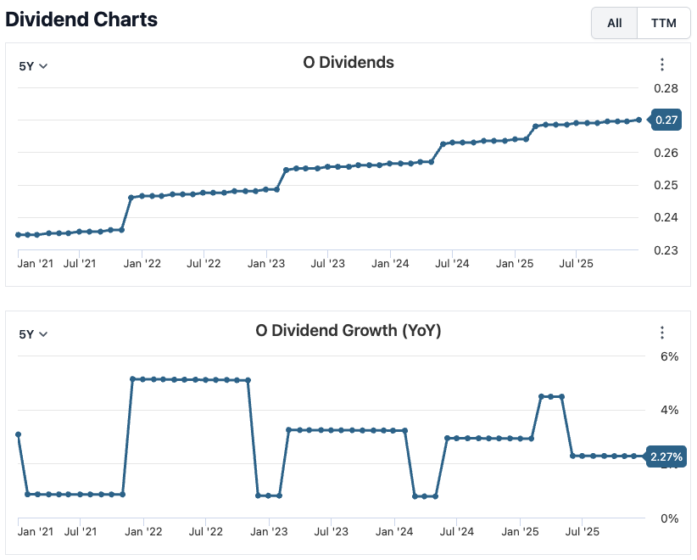Click the 0.28 y-axis label
The width and height of the screenshot is (697, 560).
[666, 88]
